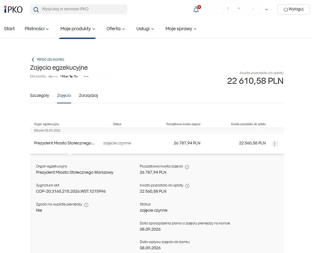Viewport: 312px width, 253px height.
Task: Focus the Wyszukaj w serwisie iPKO field
Action: 78,9
